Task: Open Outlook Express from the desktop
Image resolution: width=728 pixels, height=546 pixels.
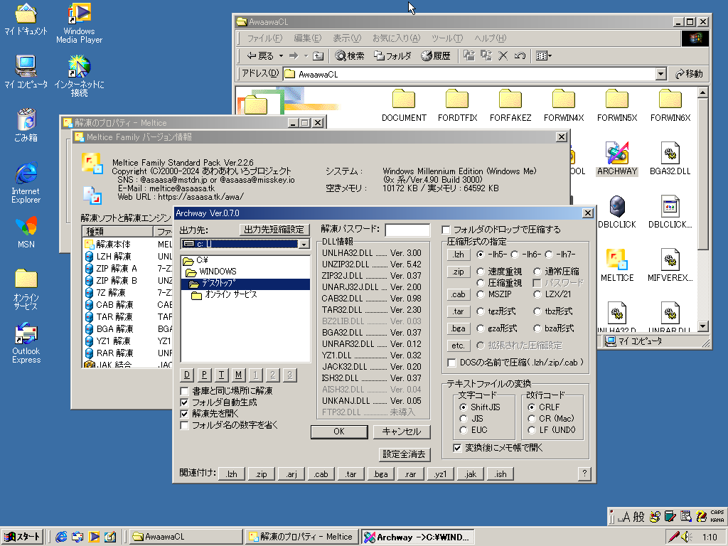Action: pos(26,333)
